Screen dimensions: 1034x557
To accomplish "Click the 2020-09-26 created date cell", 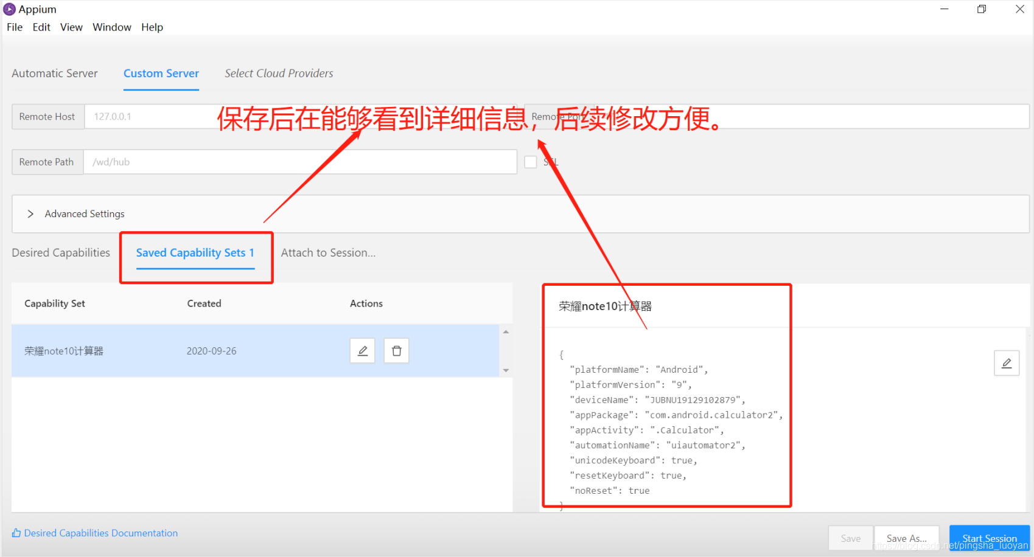I will click(x=211, y=351).
